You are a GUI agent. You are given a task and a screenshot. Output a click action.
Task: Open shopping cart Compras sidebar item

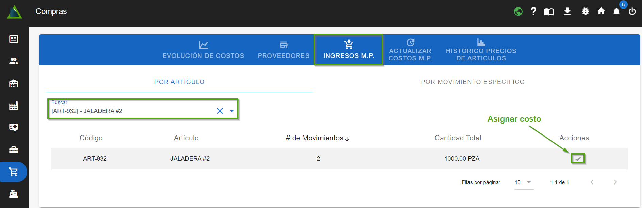coord(14,172)
